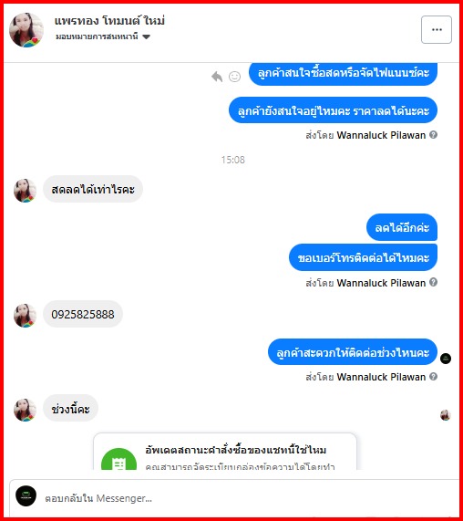This screenshot has width=463, height=521.
Task: Click the reply arrow icon beside message
Action: (x=217, y=77)
